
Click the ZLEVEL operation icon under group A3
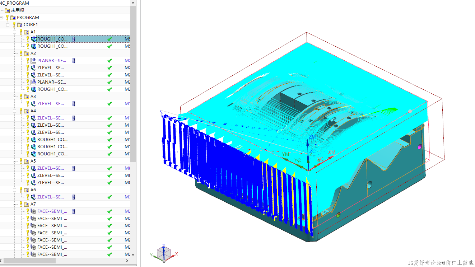coord(34,104)
